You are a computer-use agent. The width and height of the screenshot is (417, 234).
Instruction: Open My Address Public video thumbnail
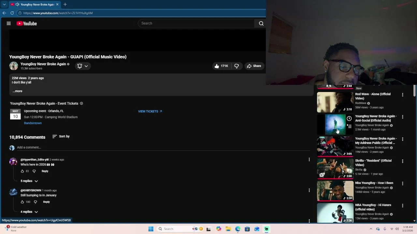pyautogui.click(x=335, y=147)
